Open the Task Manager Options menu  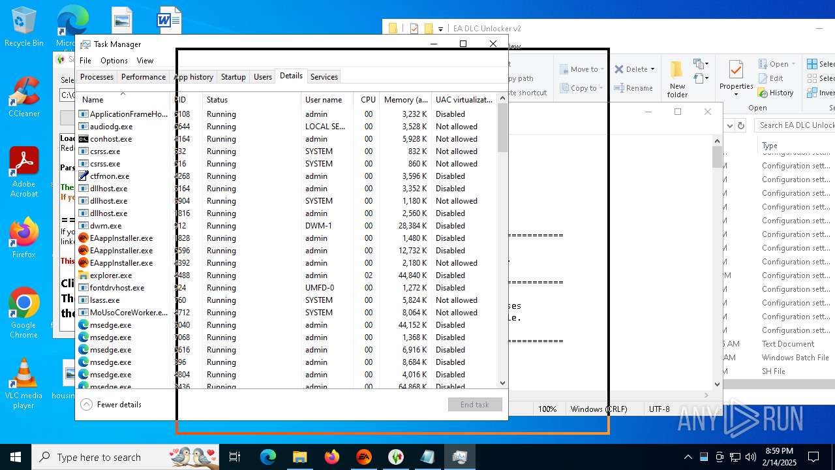(x=114, y=61)
